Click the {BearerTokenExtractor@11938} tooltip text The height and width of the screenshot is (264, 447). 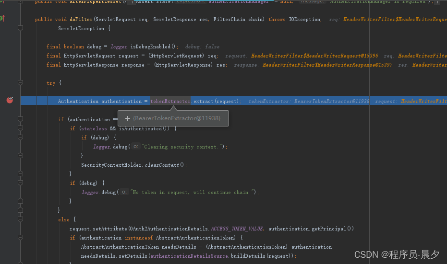177,118
